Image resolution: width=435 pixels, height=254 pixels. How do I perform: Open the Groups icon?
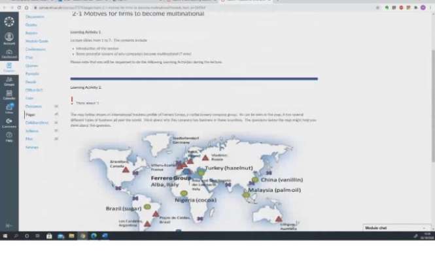[9, 81]
